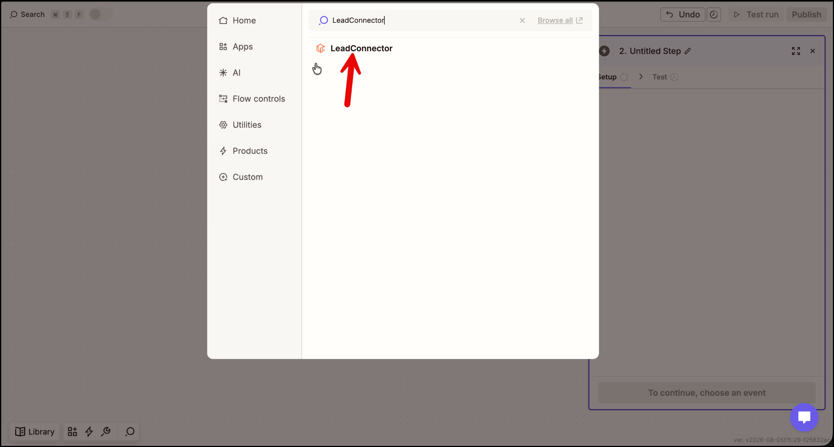
Task: Open the Home category in the app picker
Action: (237, 20)
